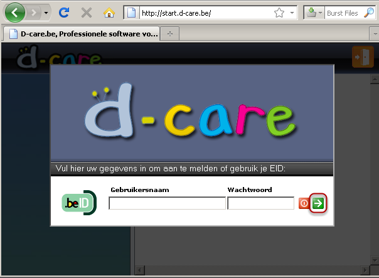
Task: Open the back/forward history dropdown arrow
Action: [46, 13]
